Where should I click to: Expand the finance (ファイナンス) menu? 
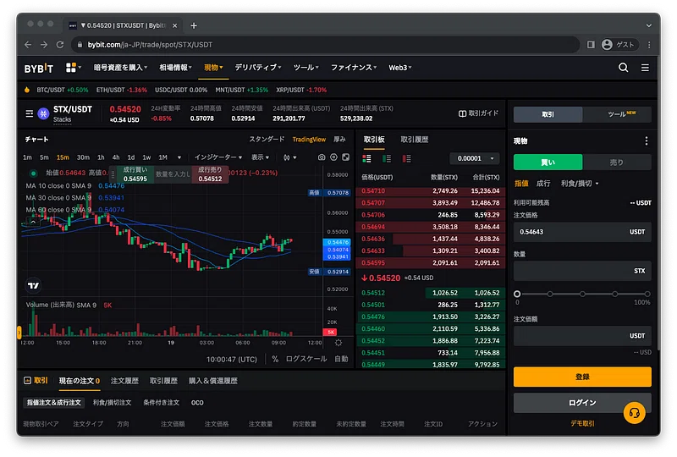[x=354, y=68]
